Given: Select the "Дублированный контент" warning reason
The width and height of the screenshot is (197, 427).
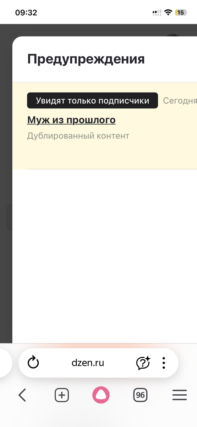Looking at the screenshot, I should (78, 136).
